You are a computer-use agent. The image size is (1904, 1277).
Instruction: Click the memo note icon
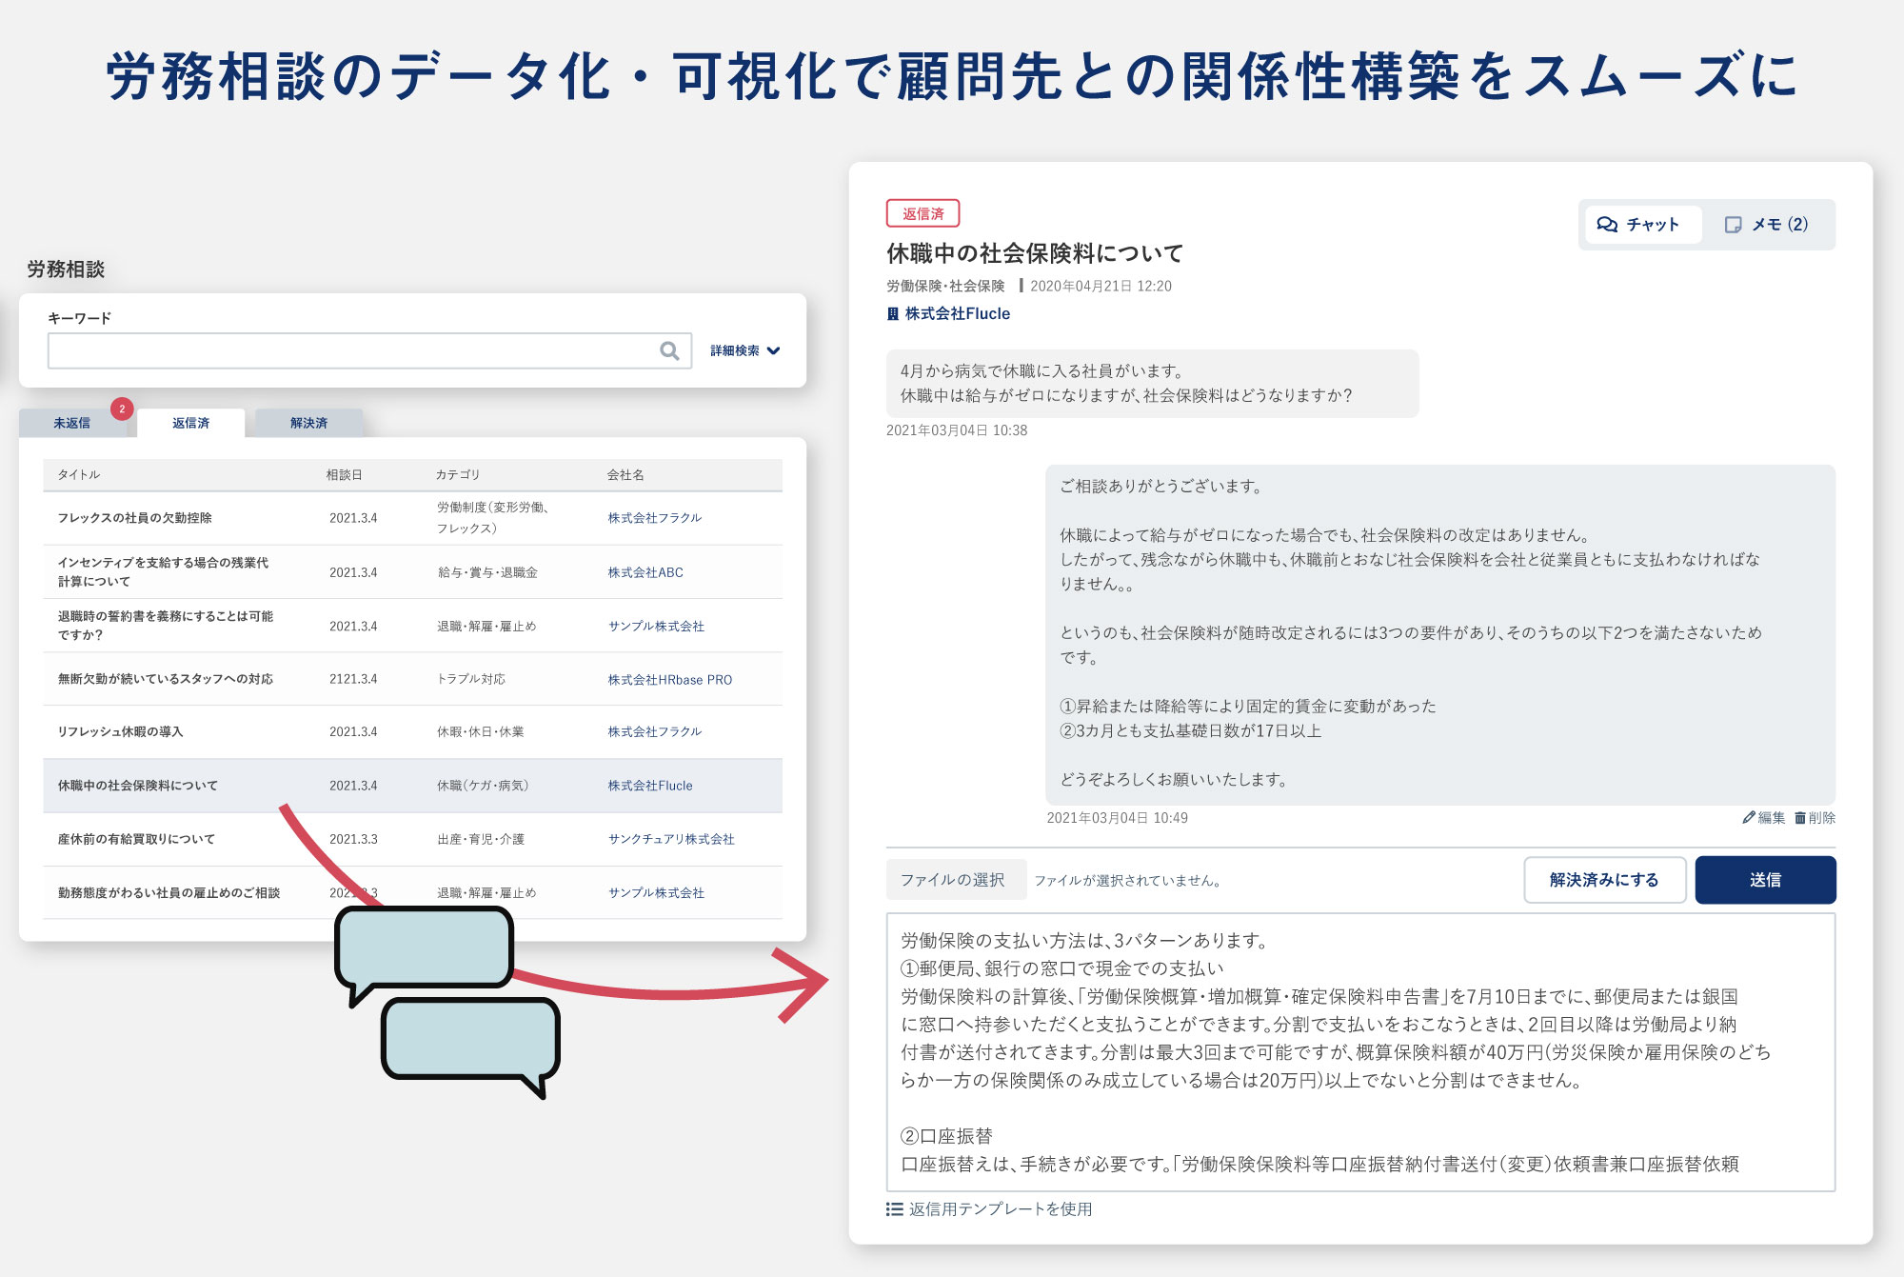(x=1733, y=225)
